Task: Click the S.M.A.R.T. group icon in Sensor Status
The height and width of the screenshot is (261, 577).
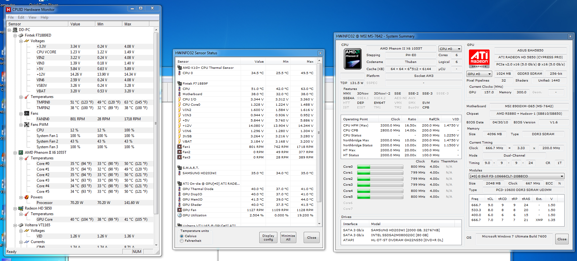Action: 179,168
